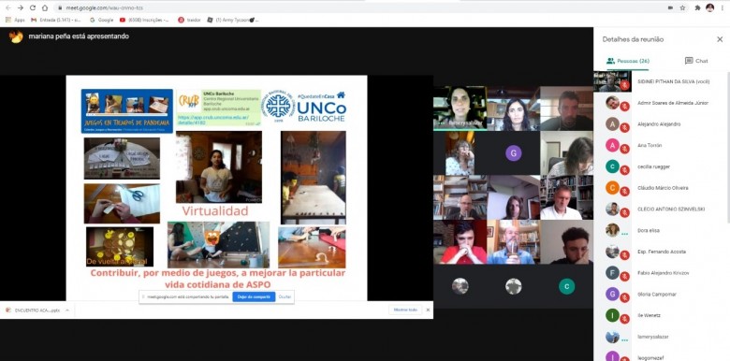Image resolution: width=730 pixels, height=361 pixels.
Task: Reload the Google Meet page
Action: 33,7
